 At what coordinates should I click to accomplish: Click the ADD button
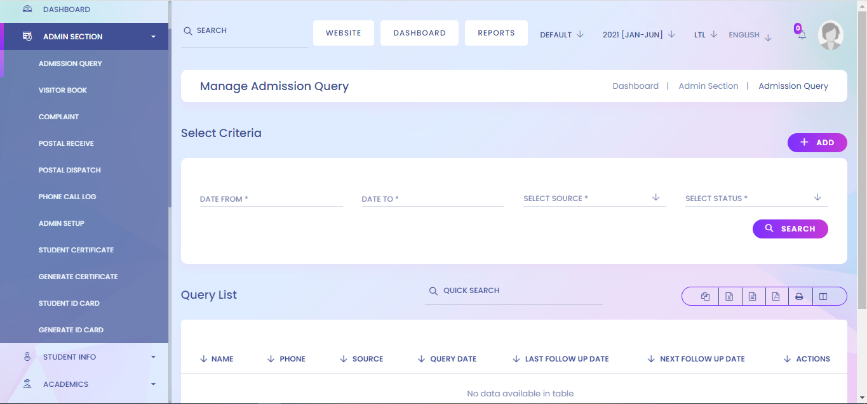(817, 142)
